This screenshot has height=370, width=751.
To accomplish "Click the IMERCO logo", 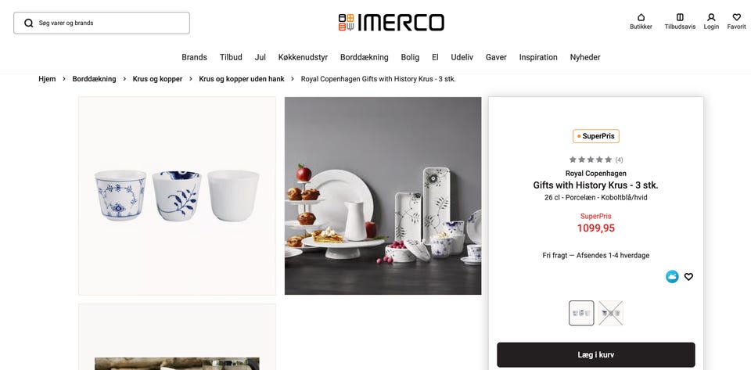I will point(391,23).
